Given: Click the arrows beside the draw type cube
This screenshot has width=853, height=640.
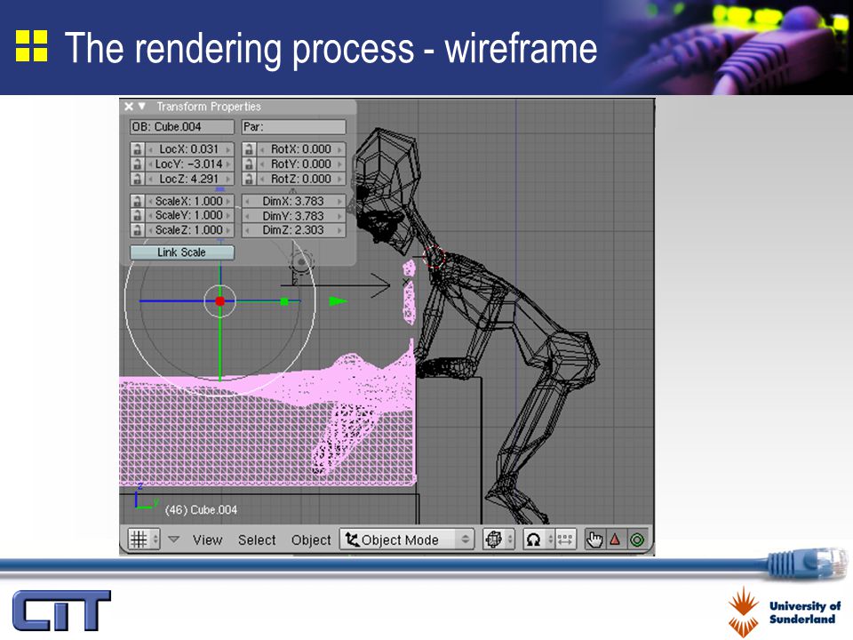Looking at the screenshot, I should coord(510,540).
